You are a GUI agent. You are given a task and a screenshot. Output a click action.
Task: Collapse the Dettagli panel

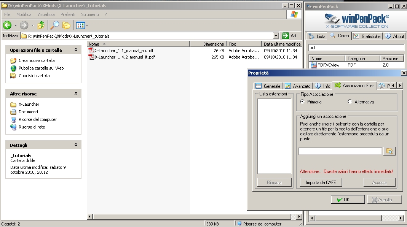(x=76, y=144)
